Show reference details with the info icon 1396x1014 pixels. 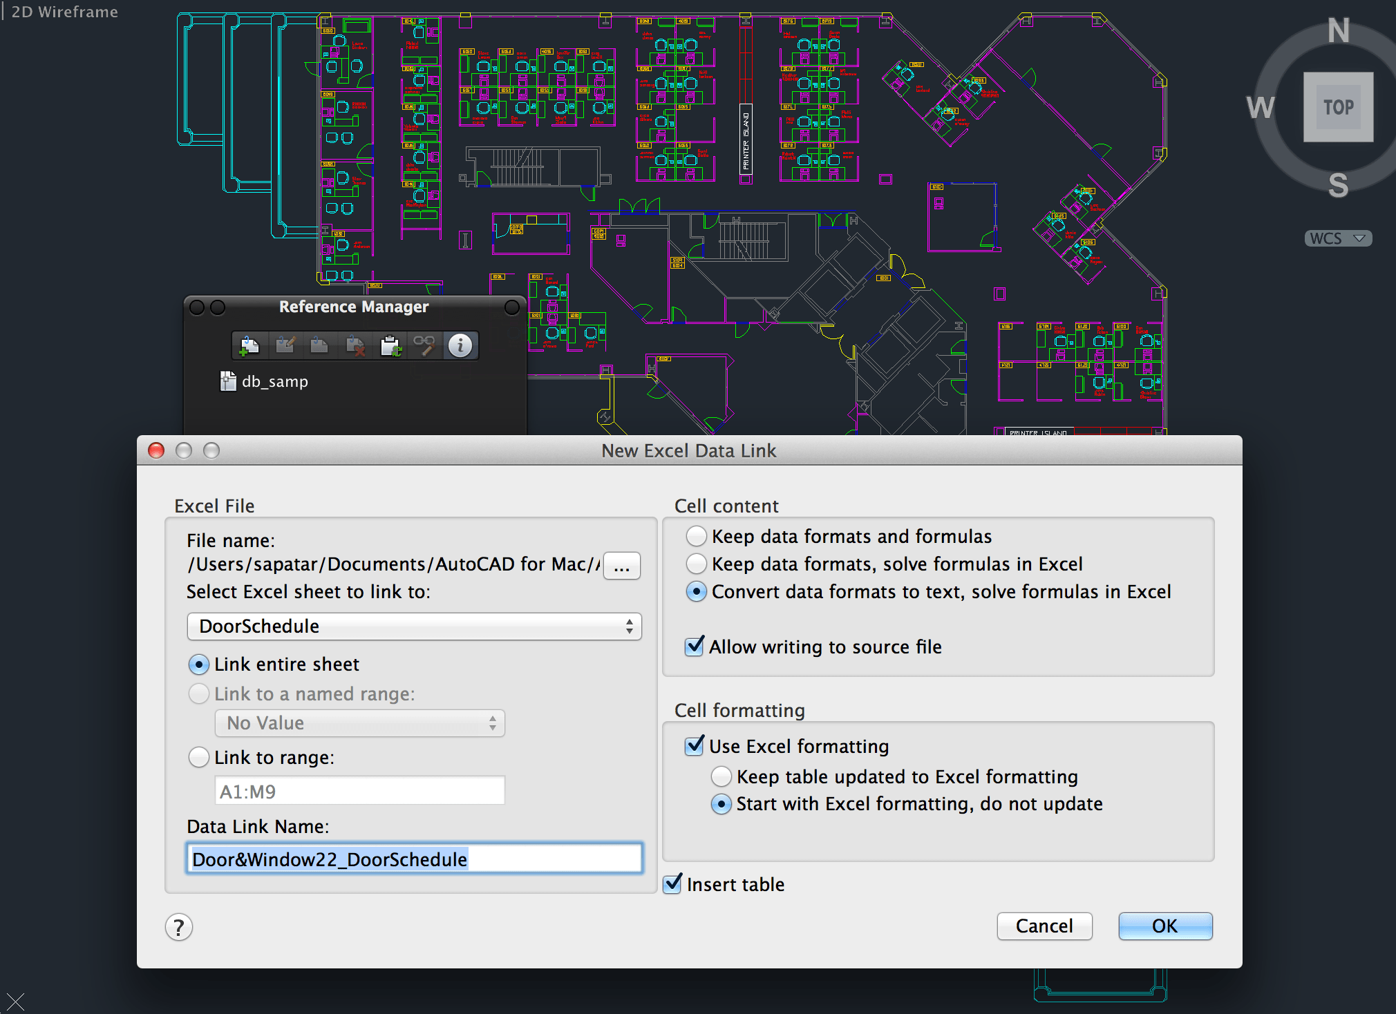click(x=460, y=345)
